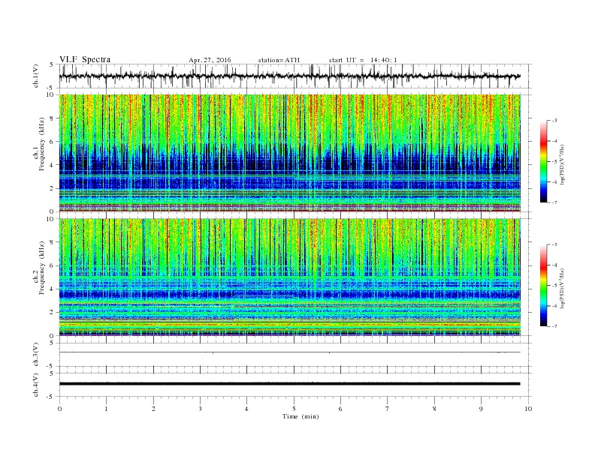
Task: Click the "2" kHz tick of ch.2 spectrogram
Action: click(52, 313)
